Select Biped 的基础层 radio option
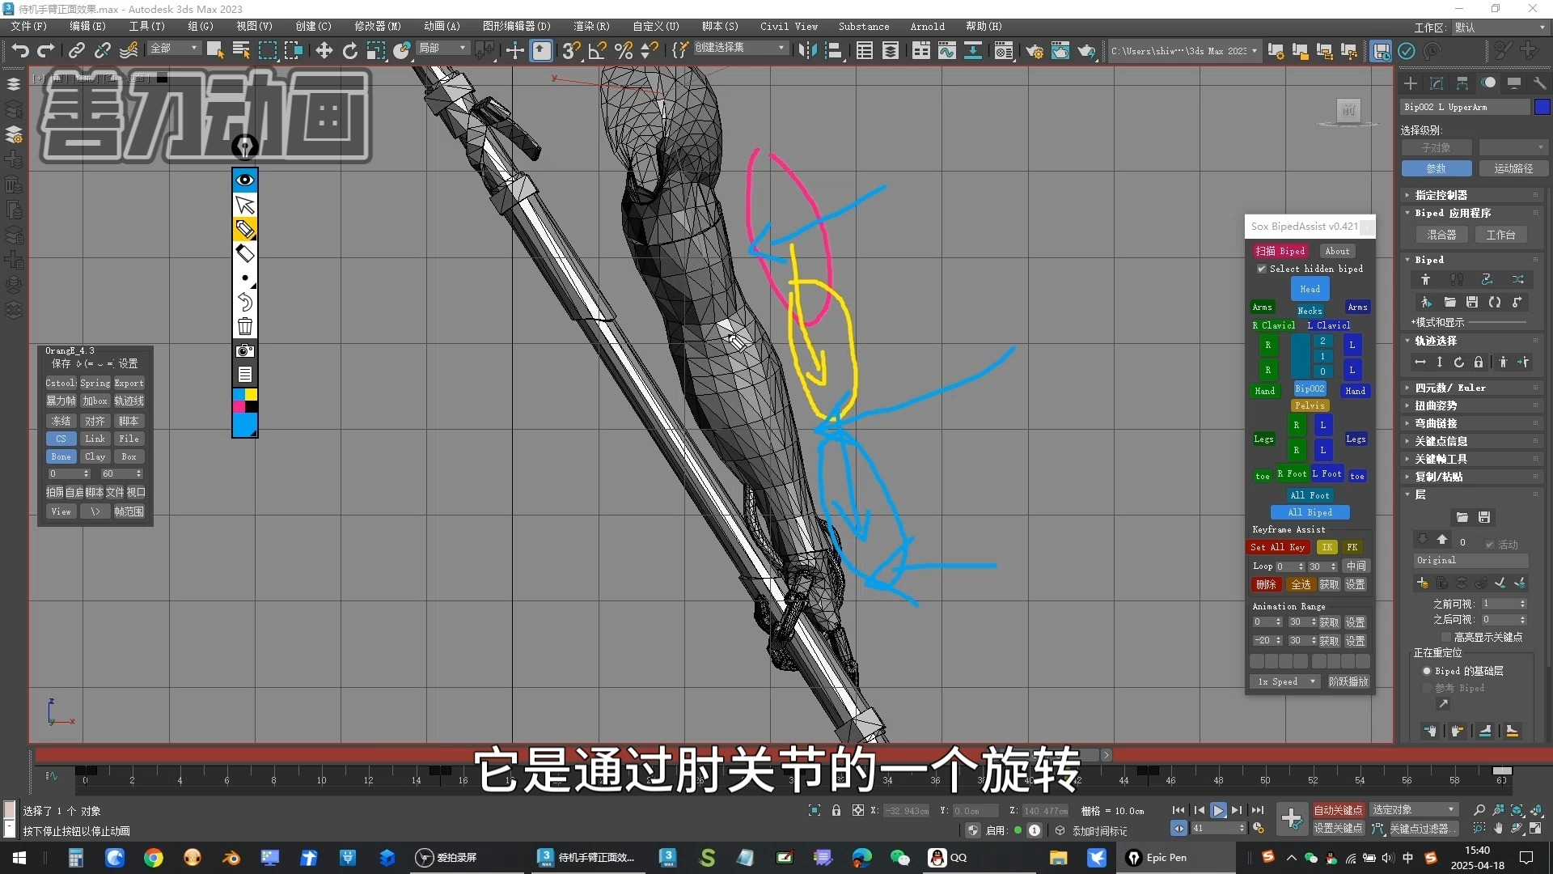 (x=1427, y=671)
